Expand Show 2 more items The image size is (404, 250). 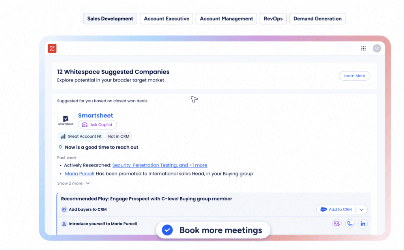[x=73, y=183]
